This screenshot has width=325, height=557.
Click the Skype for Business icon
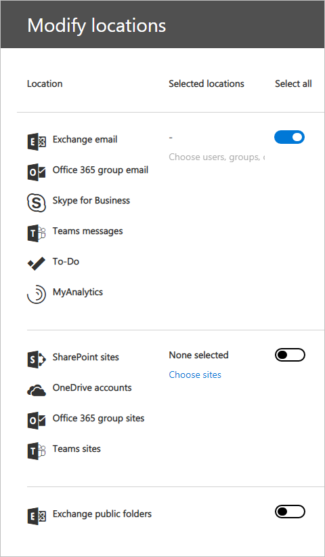37,203
